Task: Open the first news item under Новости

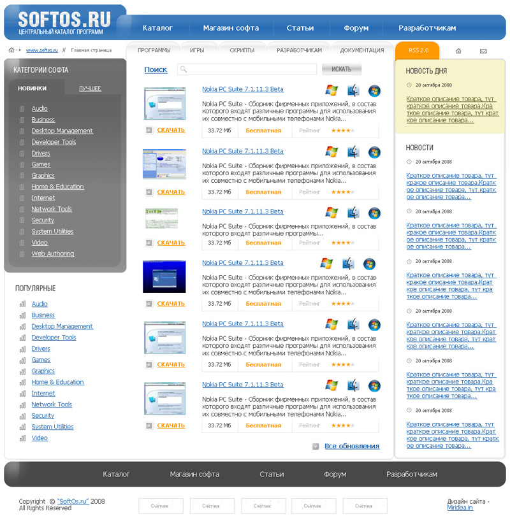Action: click(451, 186)
